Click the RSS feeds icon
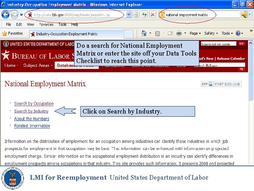This screenshot has height=191, width=254. pyautogui.click(x=157, y=34)
